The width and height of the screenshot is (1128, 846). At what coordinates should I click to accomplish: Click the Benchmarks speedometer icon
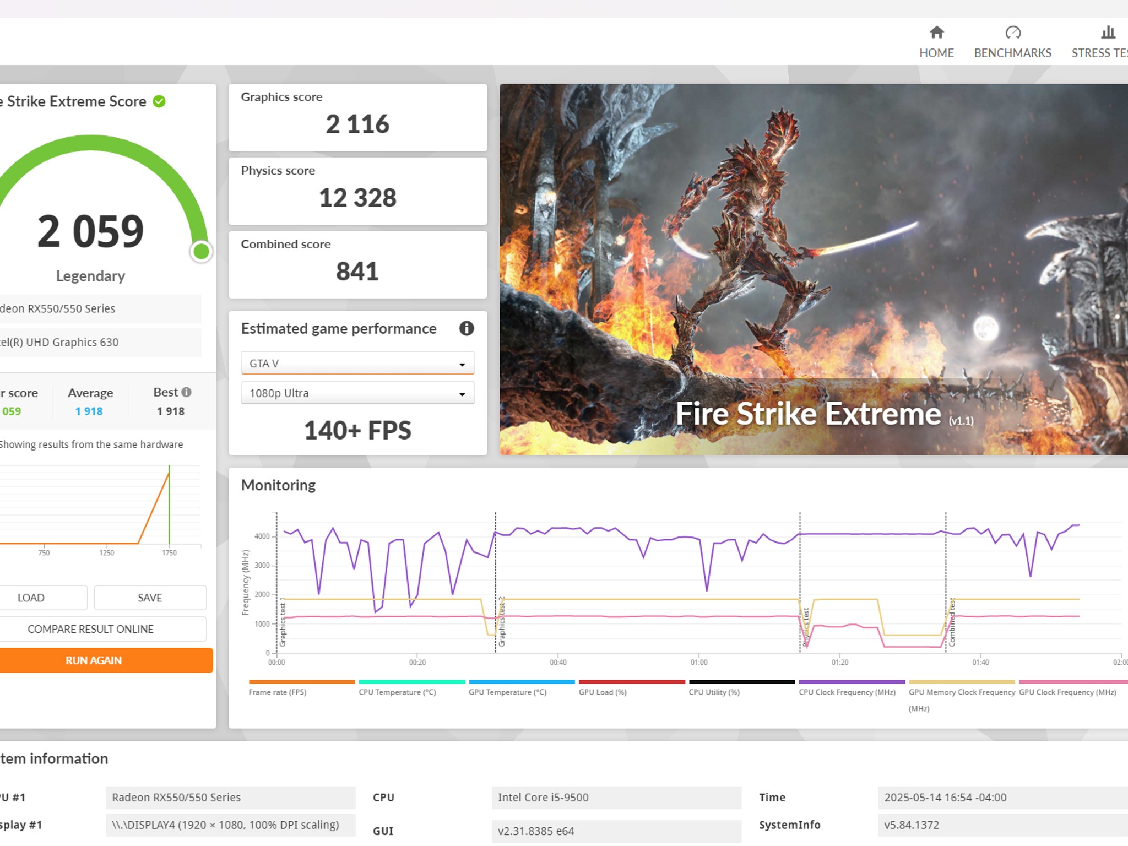click(x=1012, y=33)
